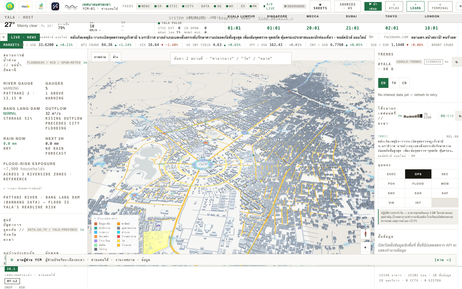Reset map north with compass icon
The width and height of the screenshot is (462, 289).
[x=365, y=234]
